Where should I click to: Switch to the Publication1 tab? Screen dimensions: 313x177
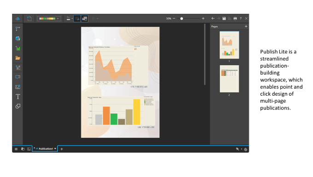(x=45, y=148)
